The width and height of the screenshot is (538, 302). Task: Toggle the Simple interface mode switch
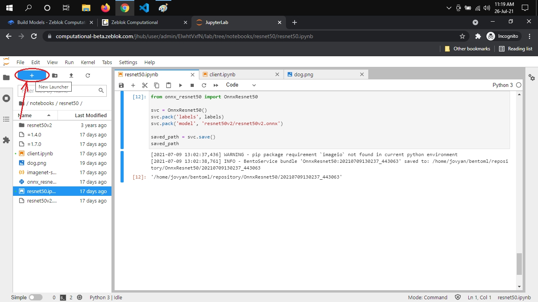pyautogui.click(x=35, y=298)
